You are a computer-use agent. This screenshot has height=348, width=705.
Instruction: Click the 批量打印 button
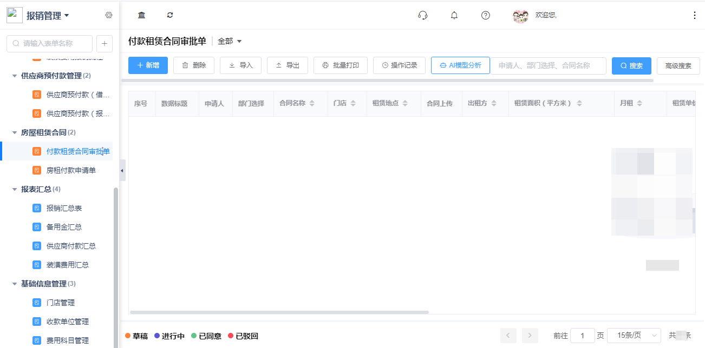[x=341, y=65]
